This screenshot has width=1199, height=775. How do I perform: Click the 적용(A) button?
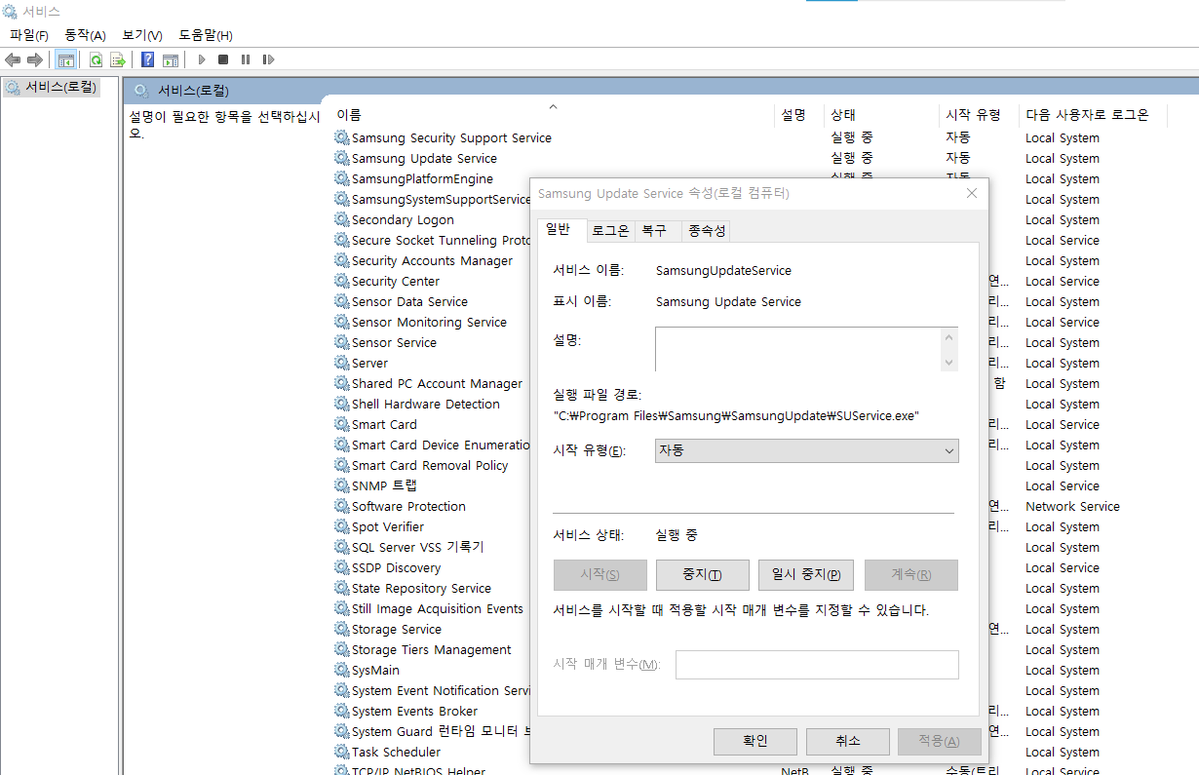[939, 741]
